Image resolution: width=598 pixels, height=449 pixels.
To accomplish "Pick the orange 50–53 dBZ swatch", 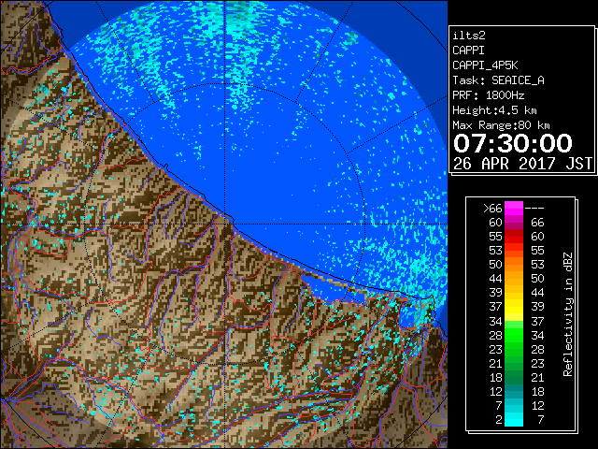I will [514, 265].
